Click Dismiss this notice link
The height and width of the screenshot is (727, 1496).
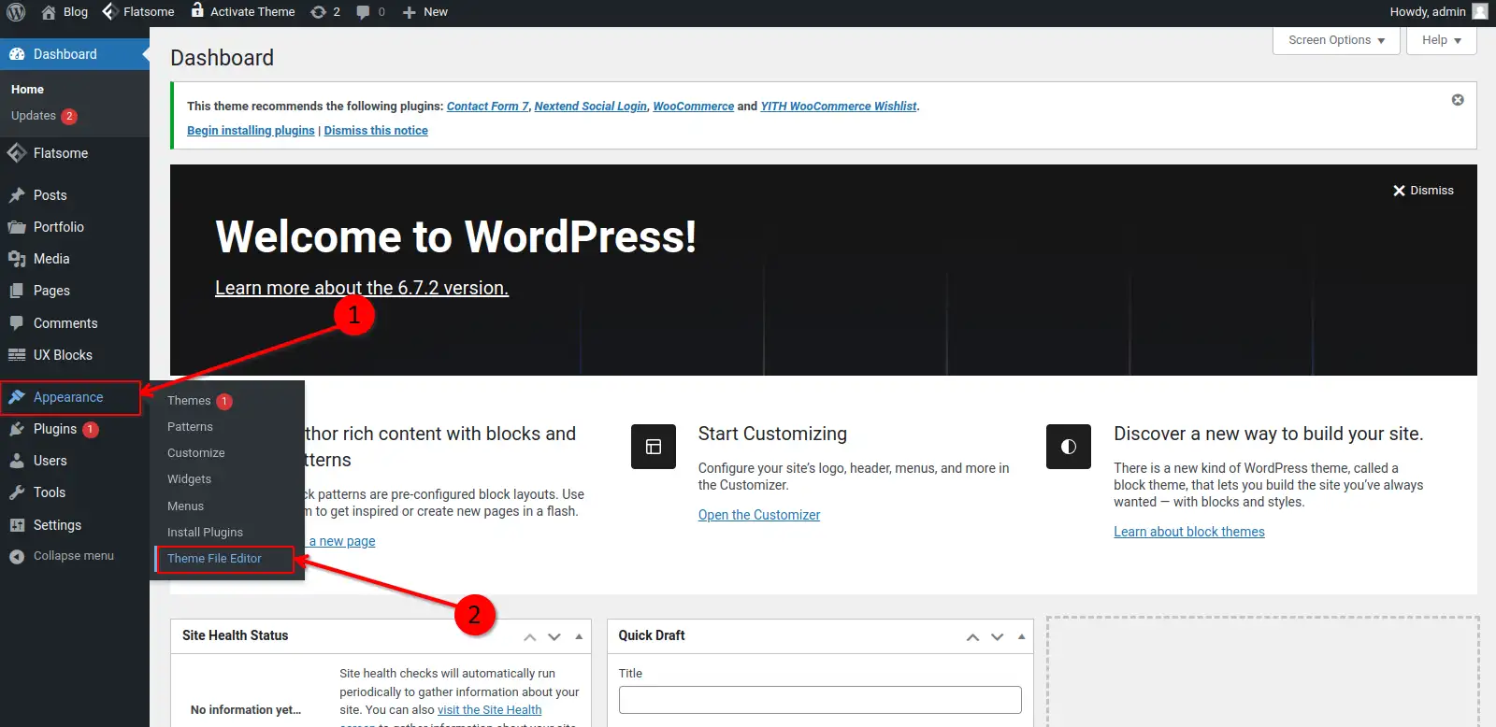[x=376, y=131]
